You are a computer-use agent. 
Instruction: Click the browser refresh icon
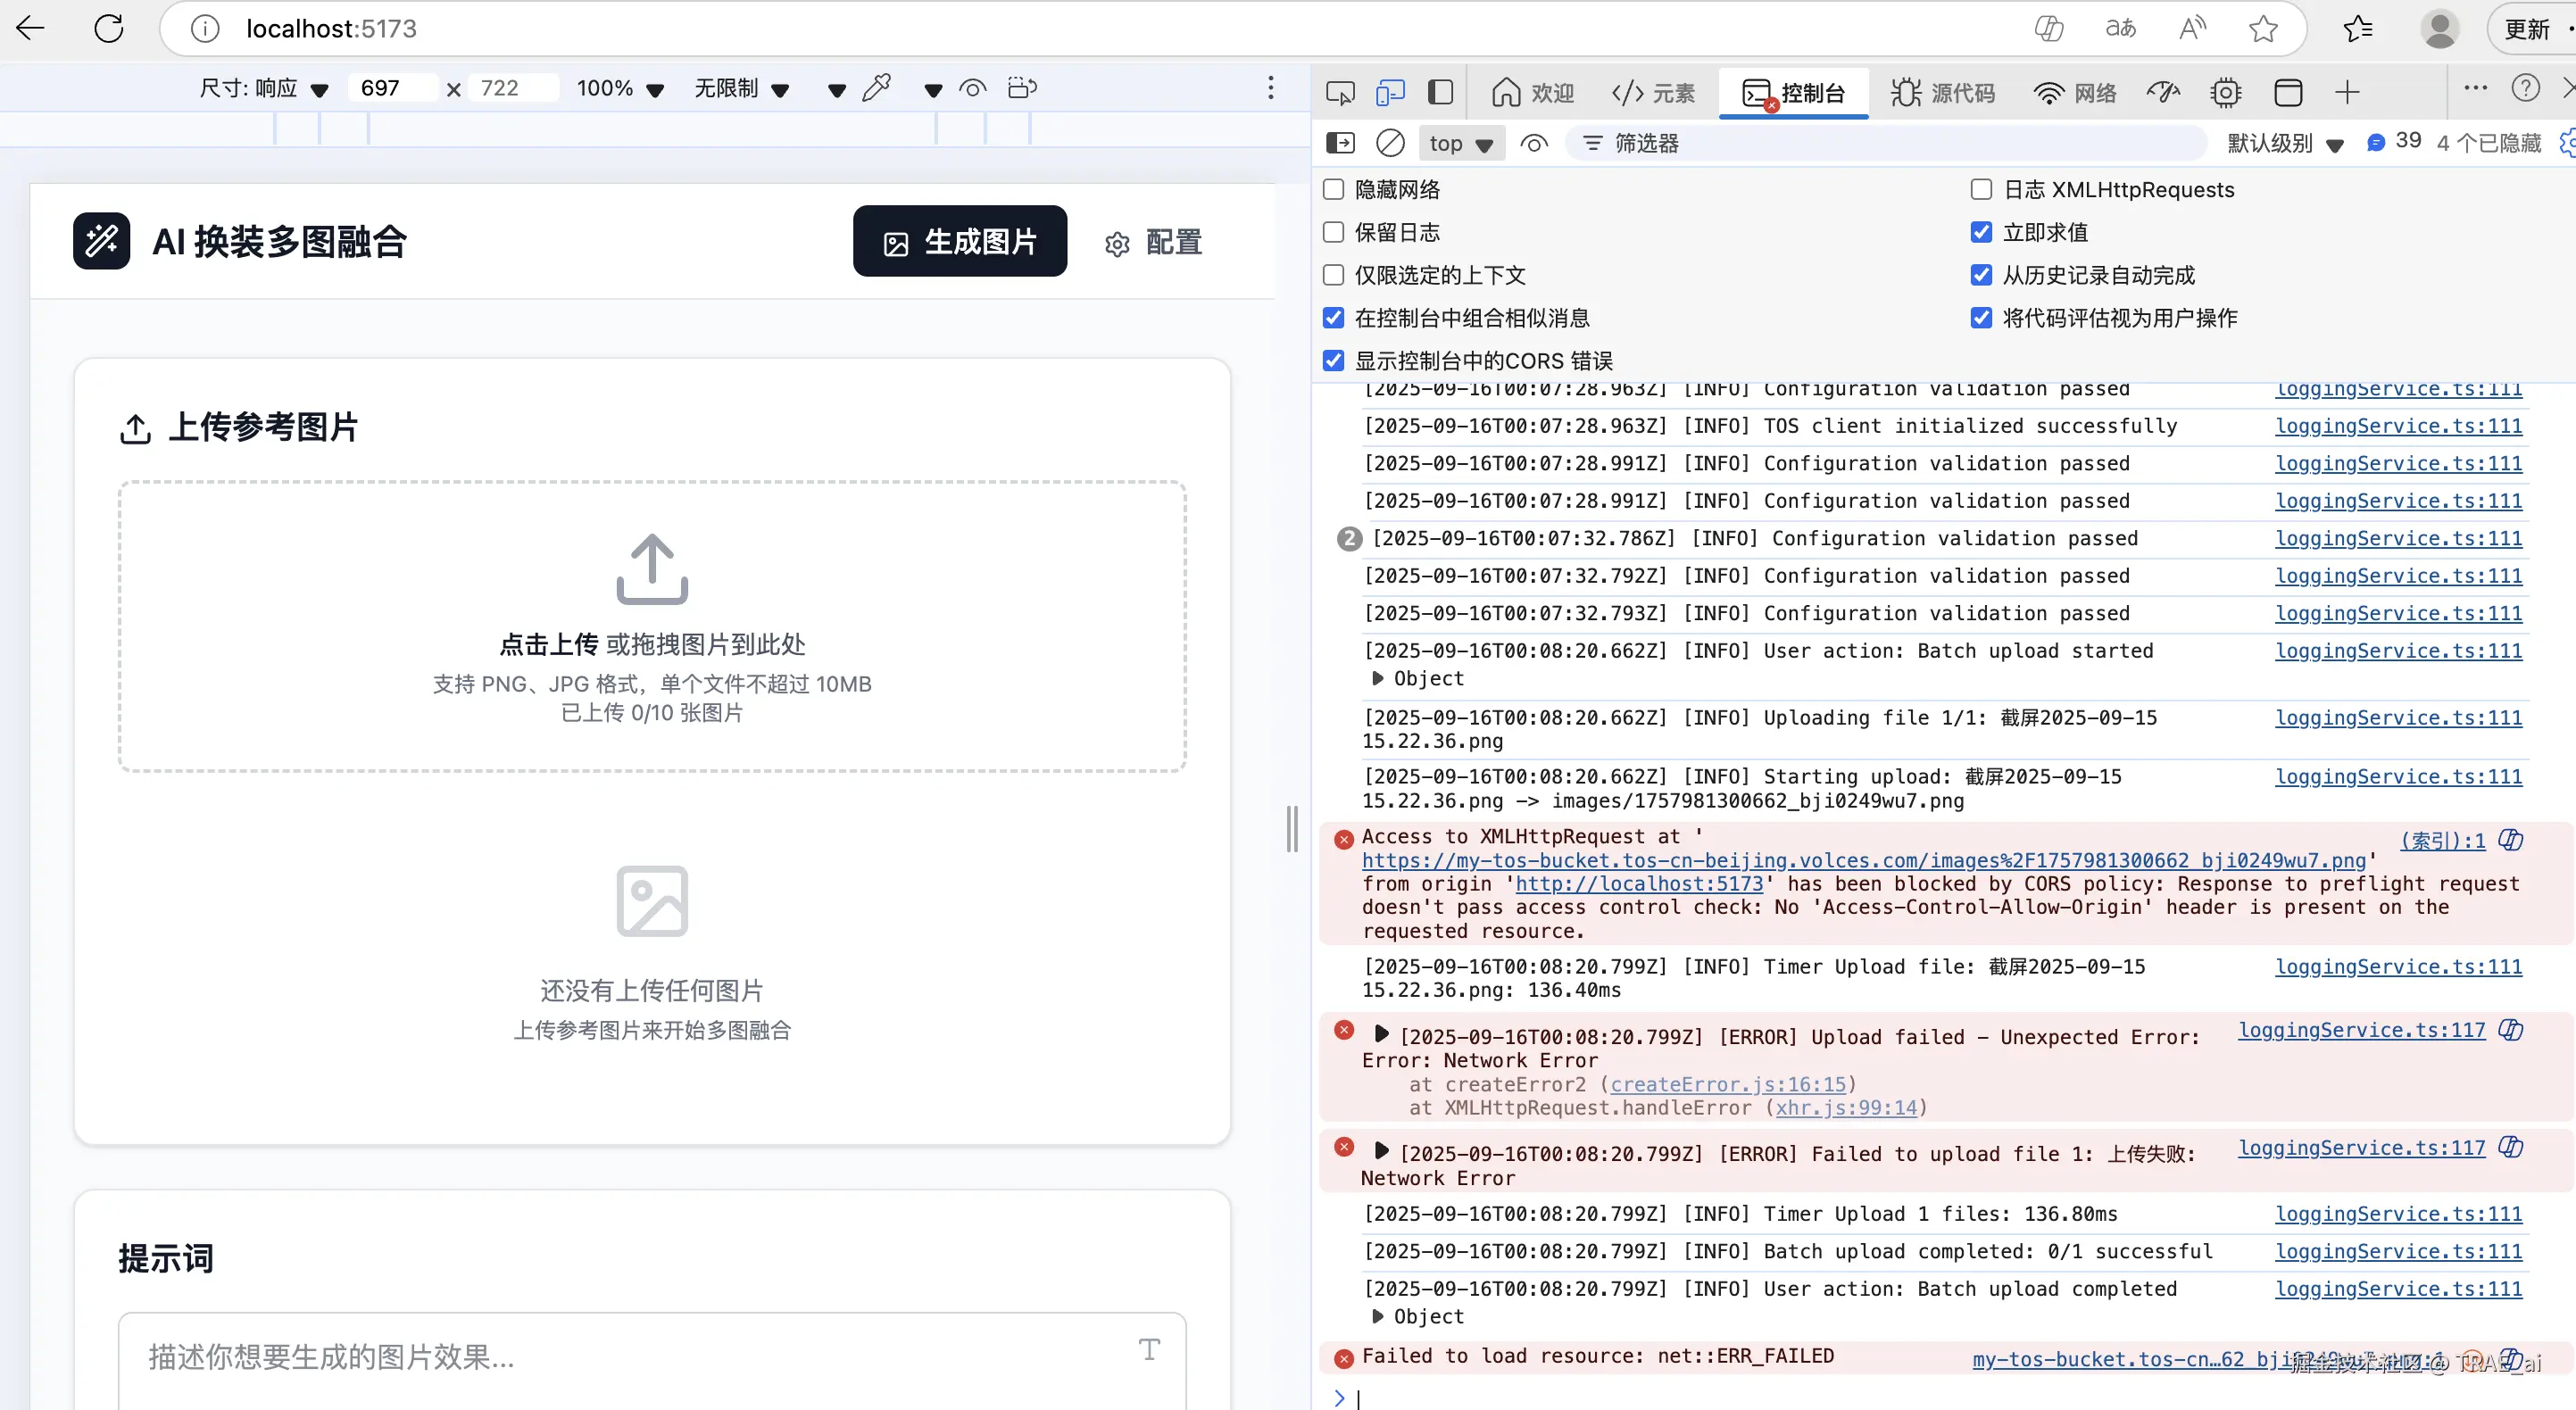109,28
